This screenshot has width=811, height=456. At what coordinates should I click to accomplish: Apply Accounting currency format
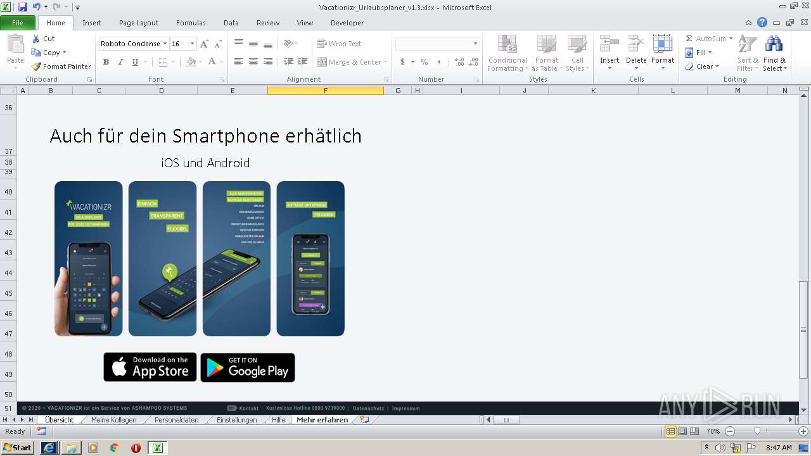pos(402,62)
